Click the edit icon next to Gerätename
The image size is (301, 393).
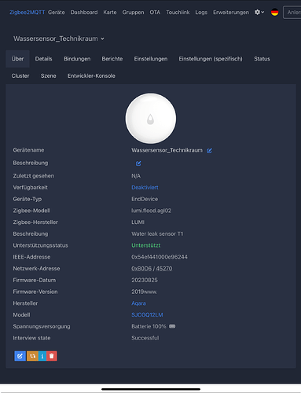click(209, 151)
